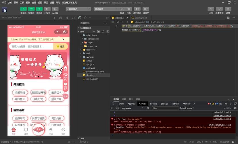Click refresh icon in file explorer header
This screenshot has height=144, width=238.
[103, 31]
